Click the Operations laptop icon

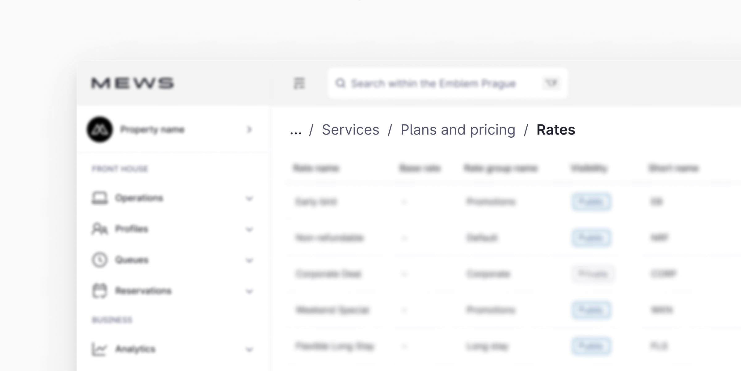(100, 198)
